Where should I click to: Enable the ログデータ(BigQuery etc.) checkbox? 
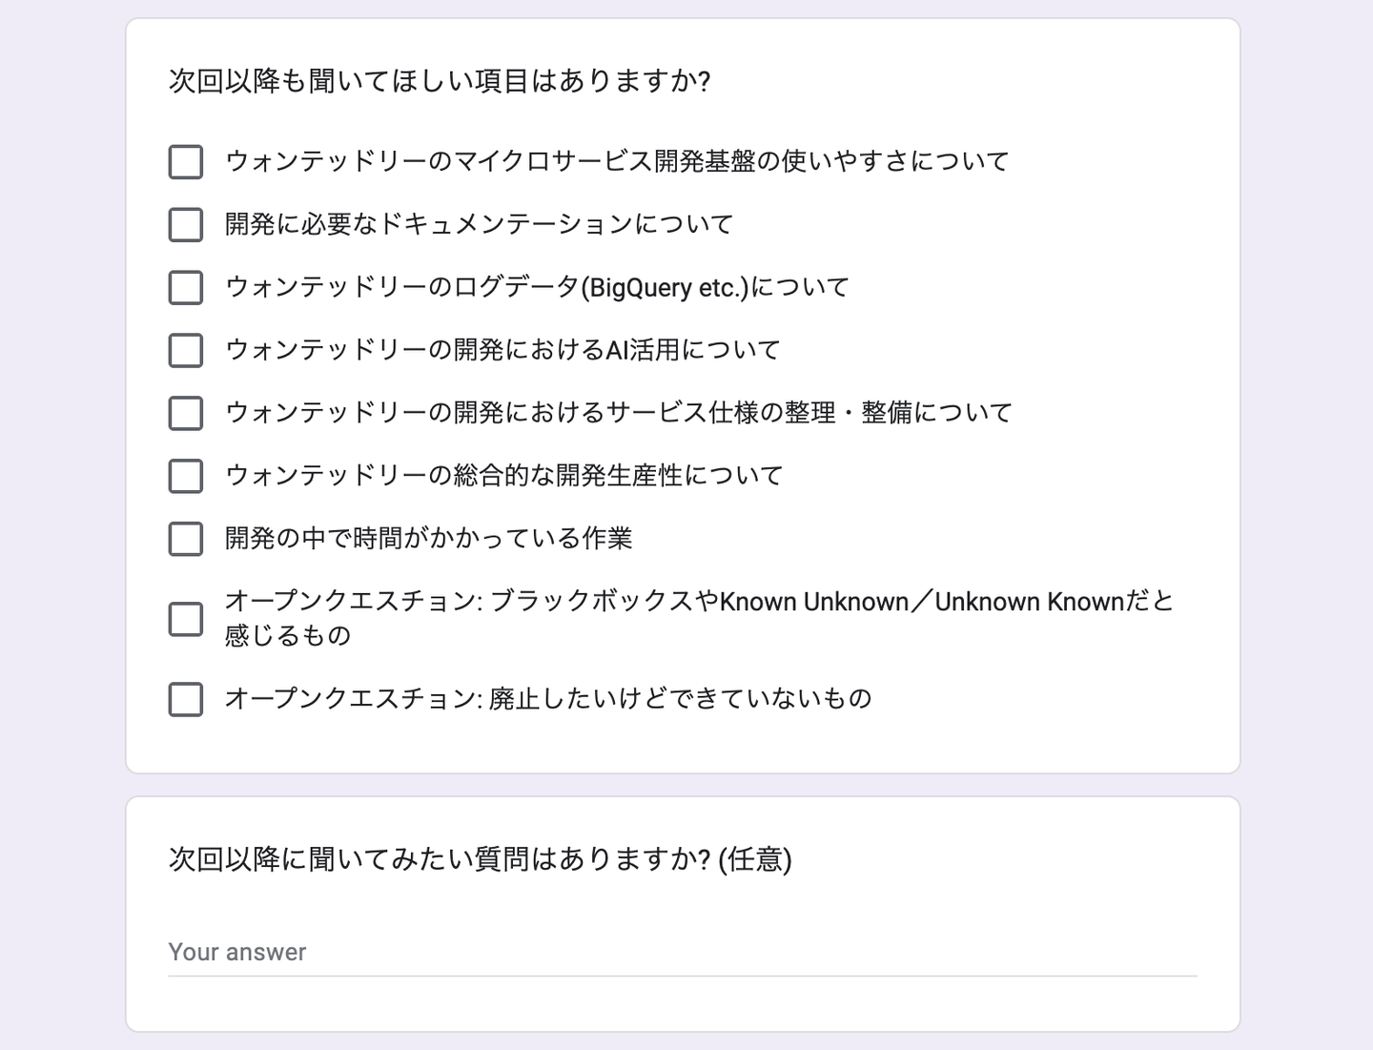(x=186, y=287)
